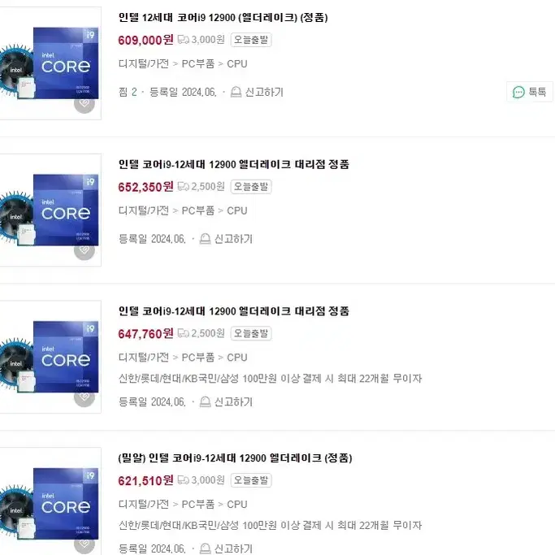Toggle wishlist heart on the 647,760원 product thumbnail

point(85,397)
